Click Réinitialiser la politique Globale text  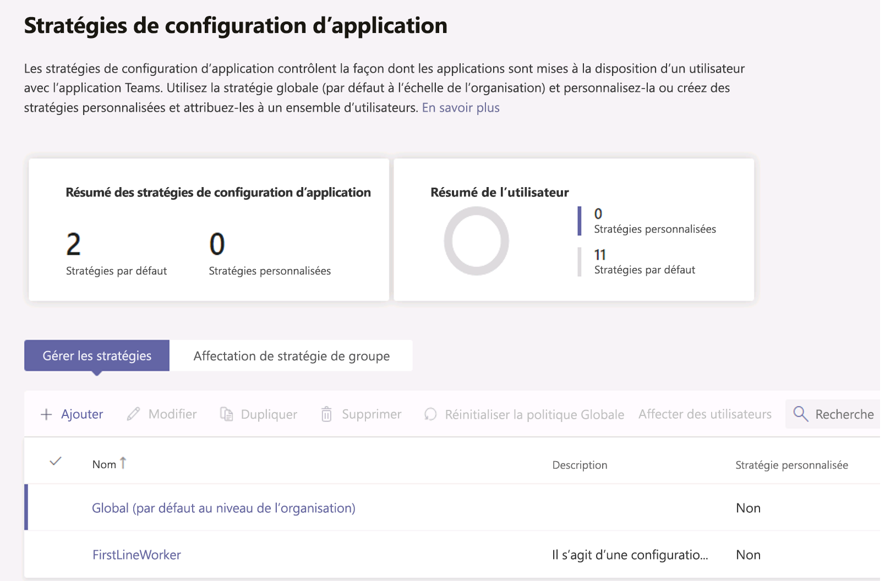point(534,415)
